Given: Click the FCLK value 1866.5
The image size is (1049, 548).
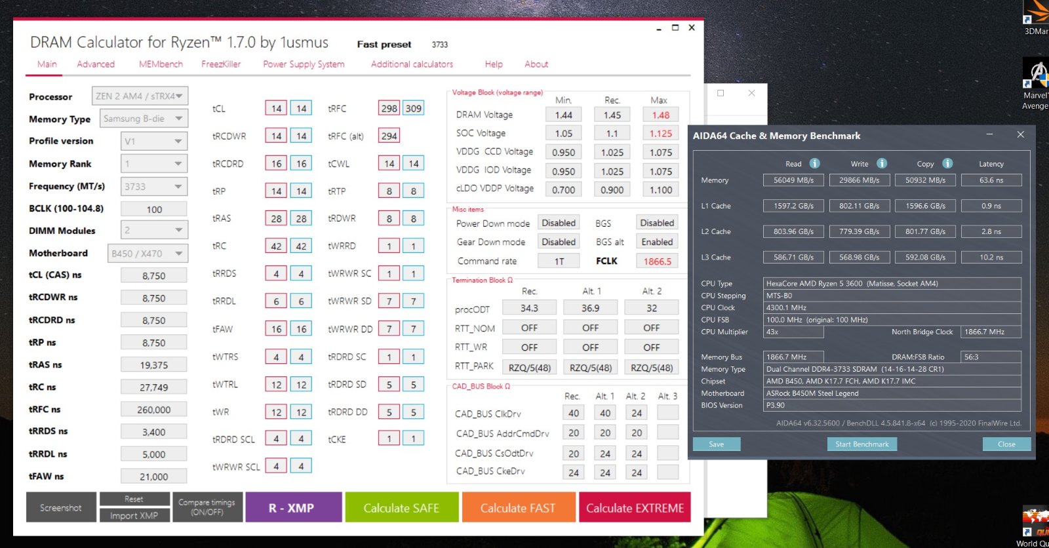Looking at the screenshot, I should [x=657, y=261].
